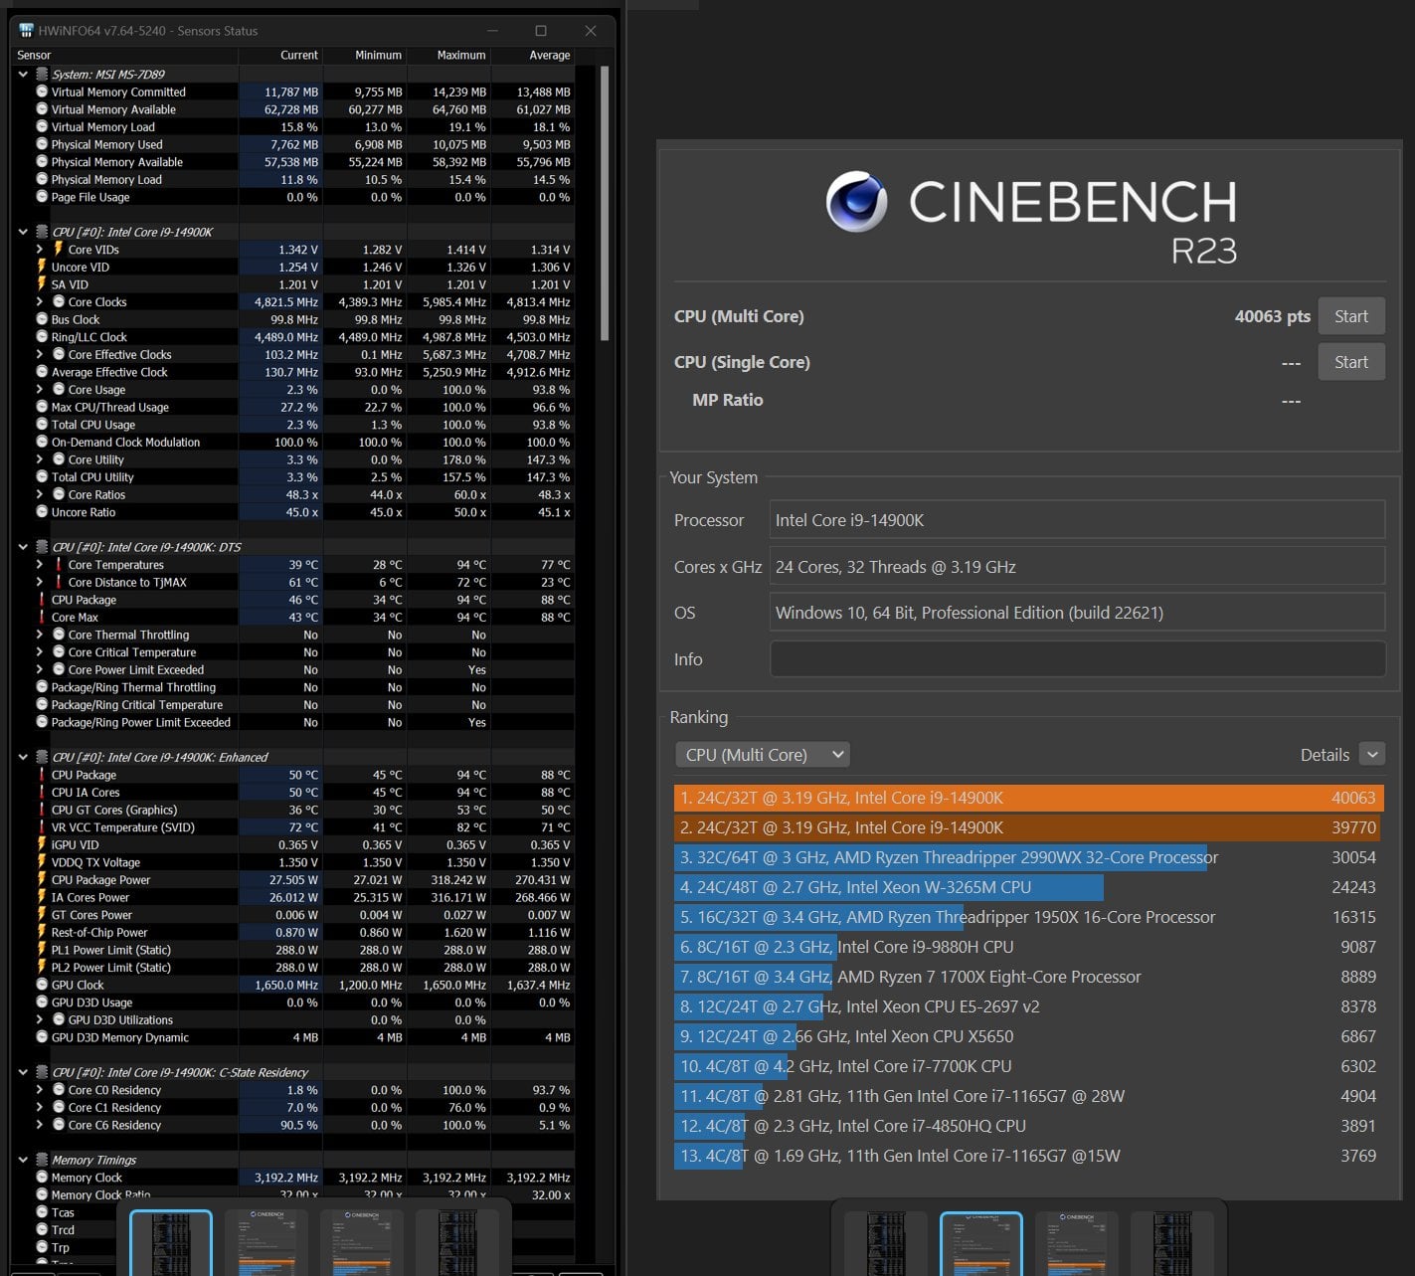Expand the Core C0 Residency row
Image resolution: width=1415 pixels, height=1276 pixels.
pyautogui.click(x=40, y=1090)
